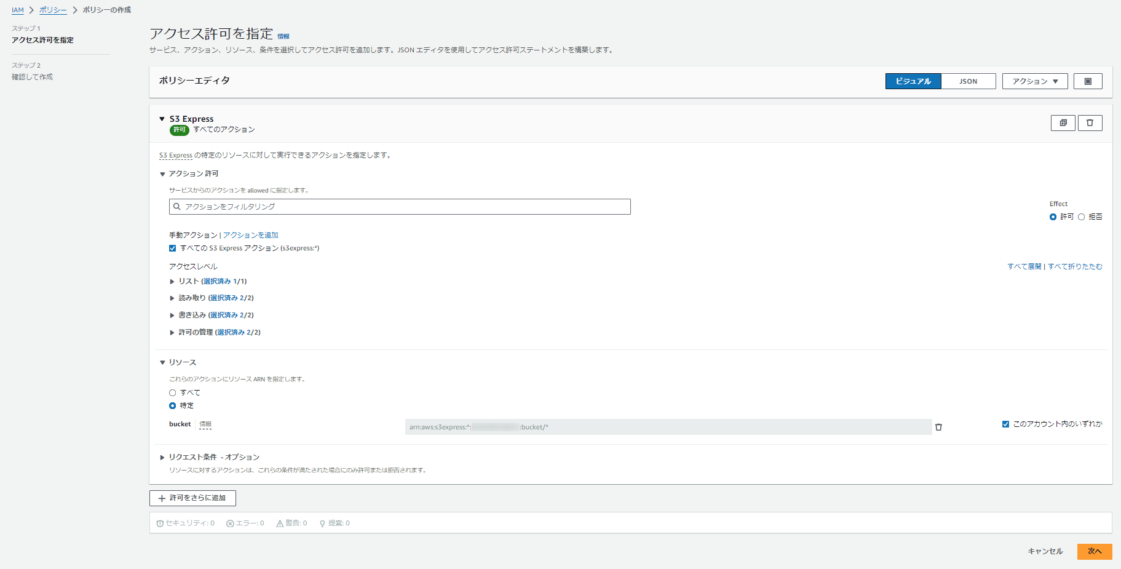Delete the S3 Express statement with trash icon
The height and width of the screenshot is (569, 1121).
pyautogui.click(x=1090, y=123)
